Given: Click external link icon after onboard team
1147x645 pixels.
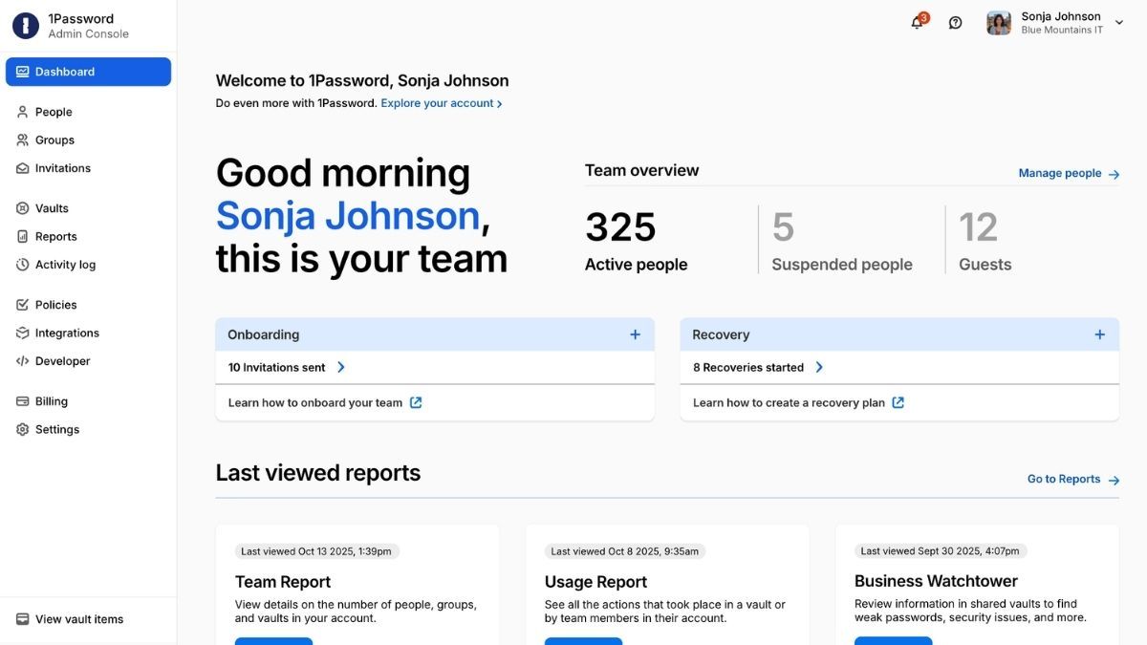Looking at the screenshot, I should [x=416, y=402].
